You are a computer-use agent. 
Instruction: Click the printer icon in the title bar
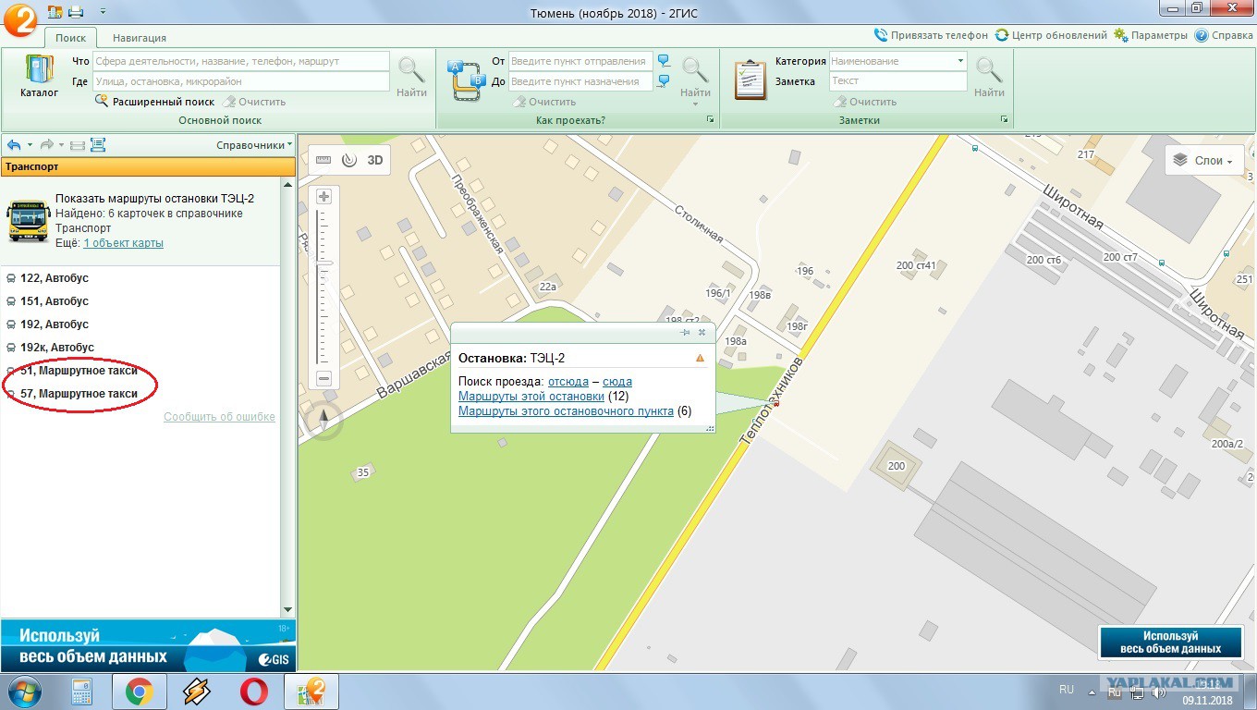coord(76,11)
